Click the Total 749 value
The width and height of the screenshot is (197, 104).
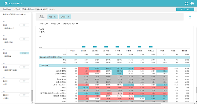pyautogui.click(x=76, y=54)
